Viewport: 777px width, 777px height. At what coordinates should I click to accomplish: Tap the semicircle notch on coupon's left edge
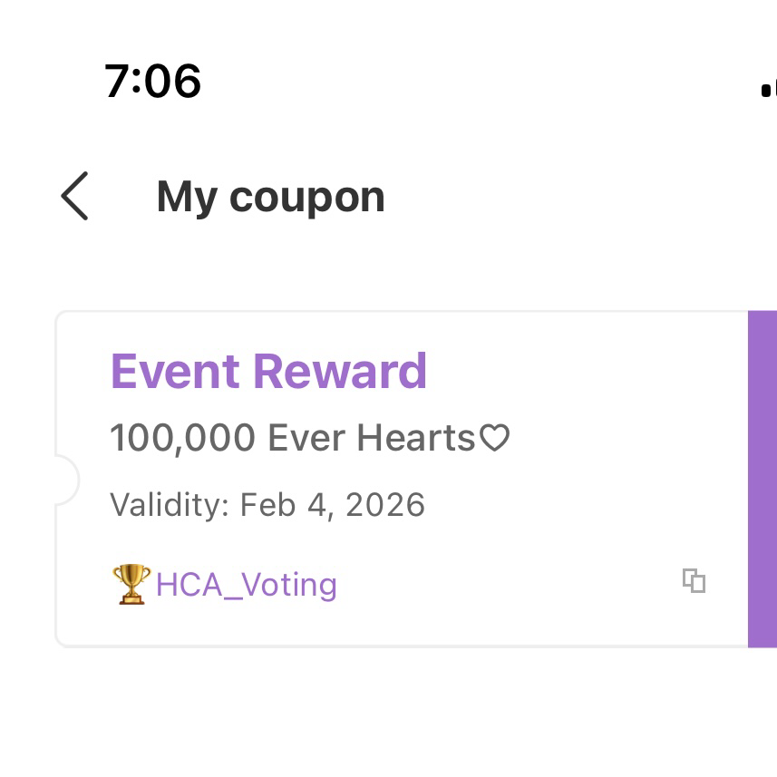pos(65,479)
